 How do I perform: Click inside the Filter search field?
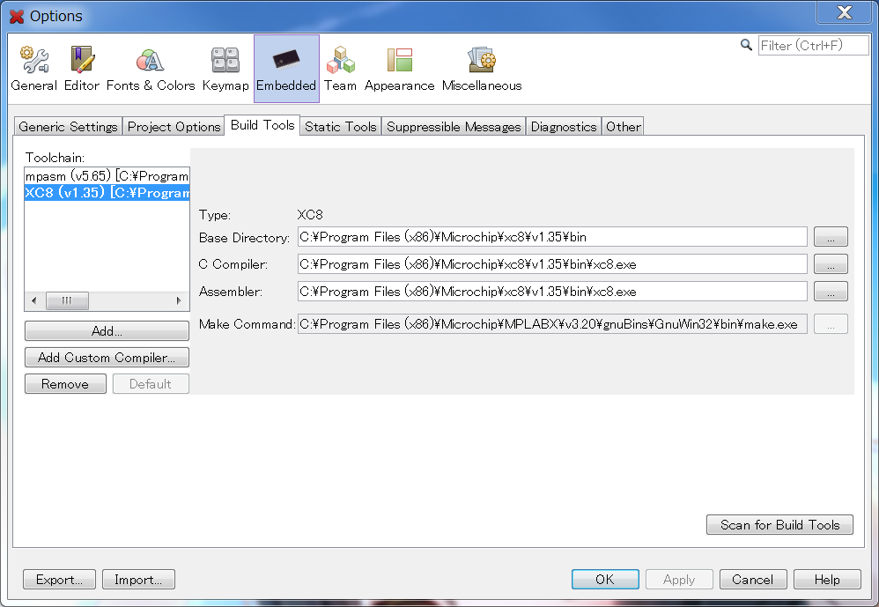(x=814, y=46)
